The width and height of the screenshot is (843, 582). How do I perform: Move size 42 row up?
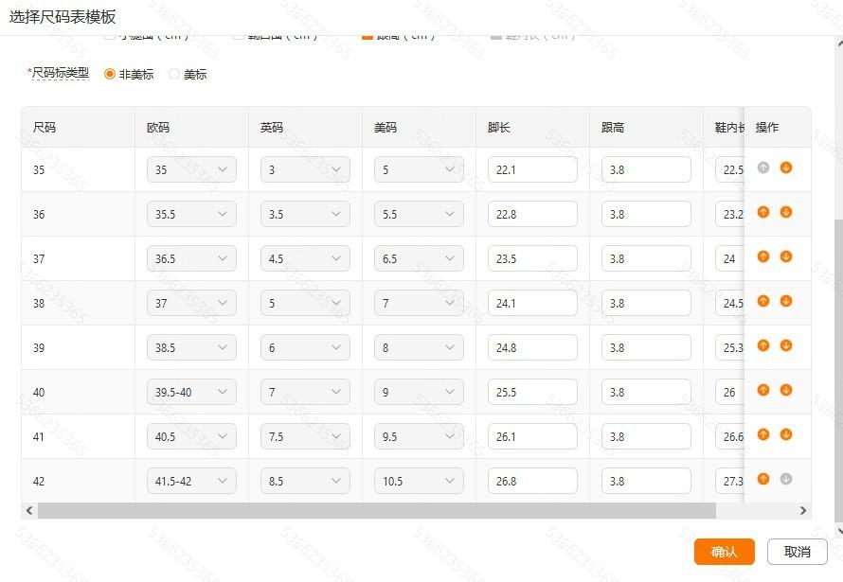762,479
